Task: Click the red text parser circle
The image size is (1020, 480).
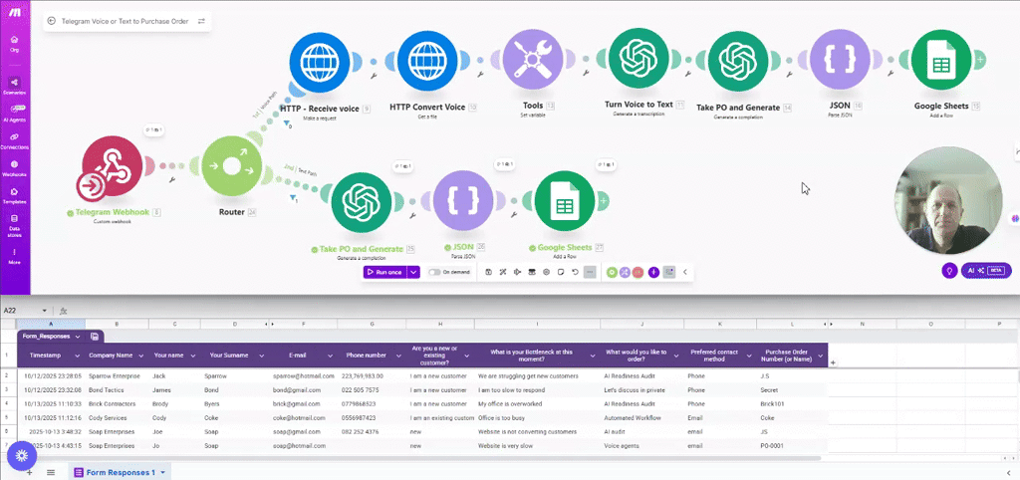Action: 637,272
